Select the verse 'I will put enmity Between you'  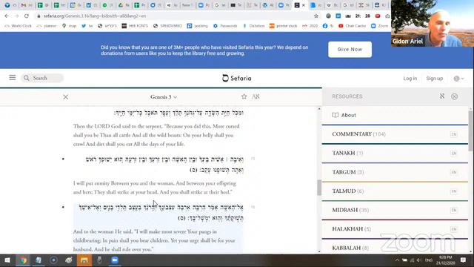[158, 175]
